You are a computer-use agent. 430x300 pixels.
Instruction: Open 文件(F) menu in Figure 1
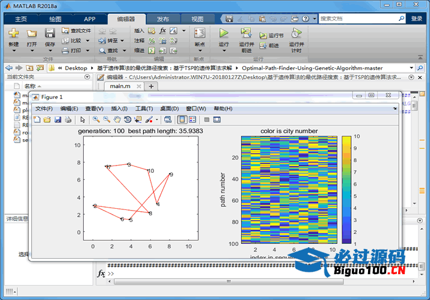pyautogui.click(x=44, y=109)
